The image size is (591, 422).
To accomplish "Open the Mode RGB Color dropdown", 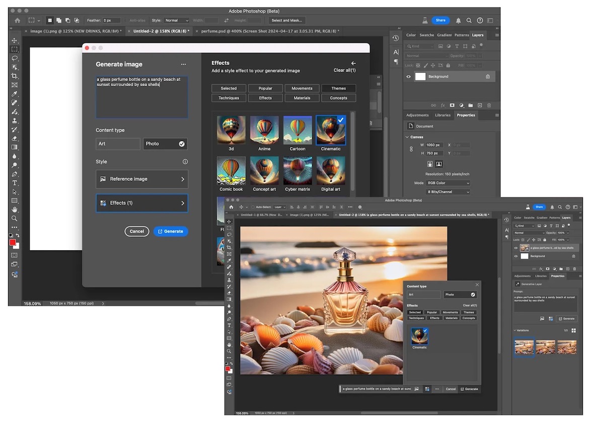I will coord(448,183).
